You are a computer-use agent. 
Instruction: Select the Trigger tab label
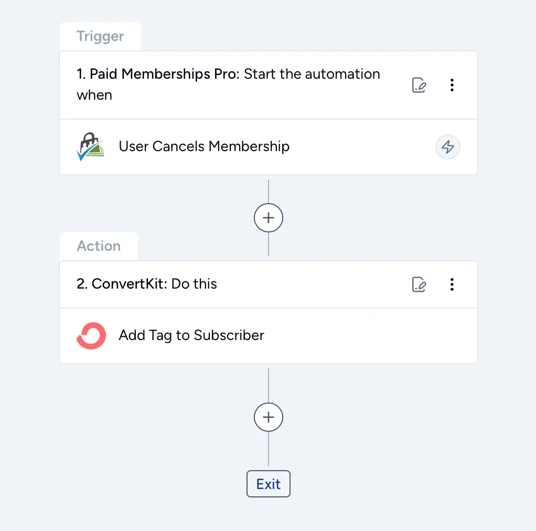100,36
